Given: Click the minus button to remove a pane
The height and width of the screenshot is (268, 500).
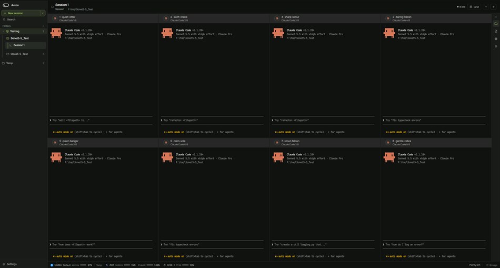Looking at the screenshot, I should [x=486, y=7].
